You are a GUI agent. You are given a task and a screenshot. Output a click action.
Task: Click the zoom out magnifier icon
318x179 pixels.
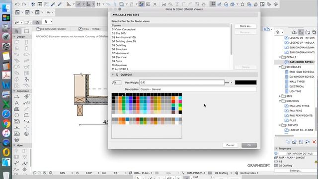pos(51,173)
